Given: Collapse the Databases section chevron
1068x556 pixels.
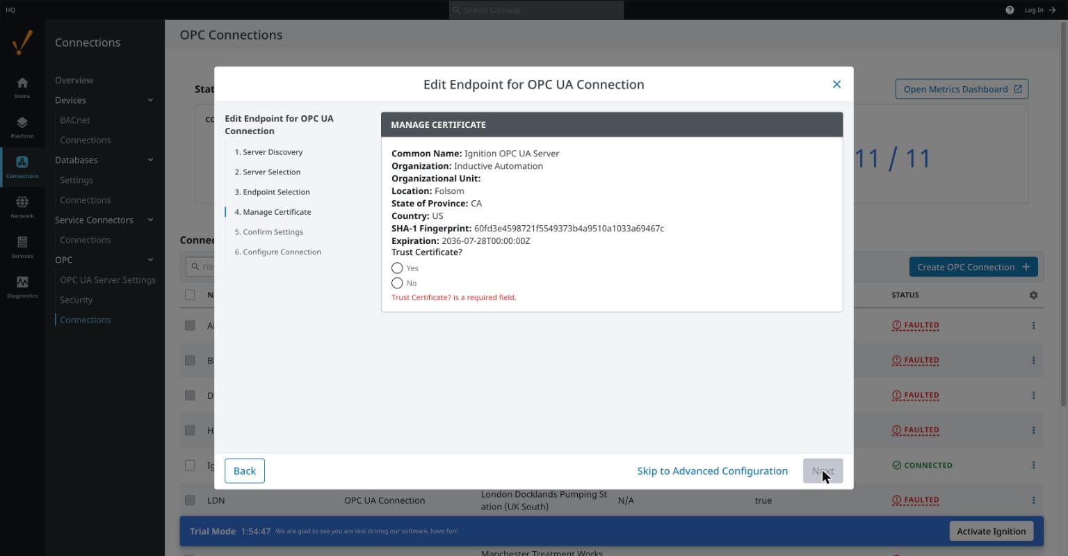Looking at the screenshot, I should click(150, 160).
